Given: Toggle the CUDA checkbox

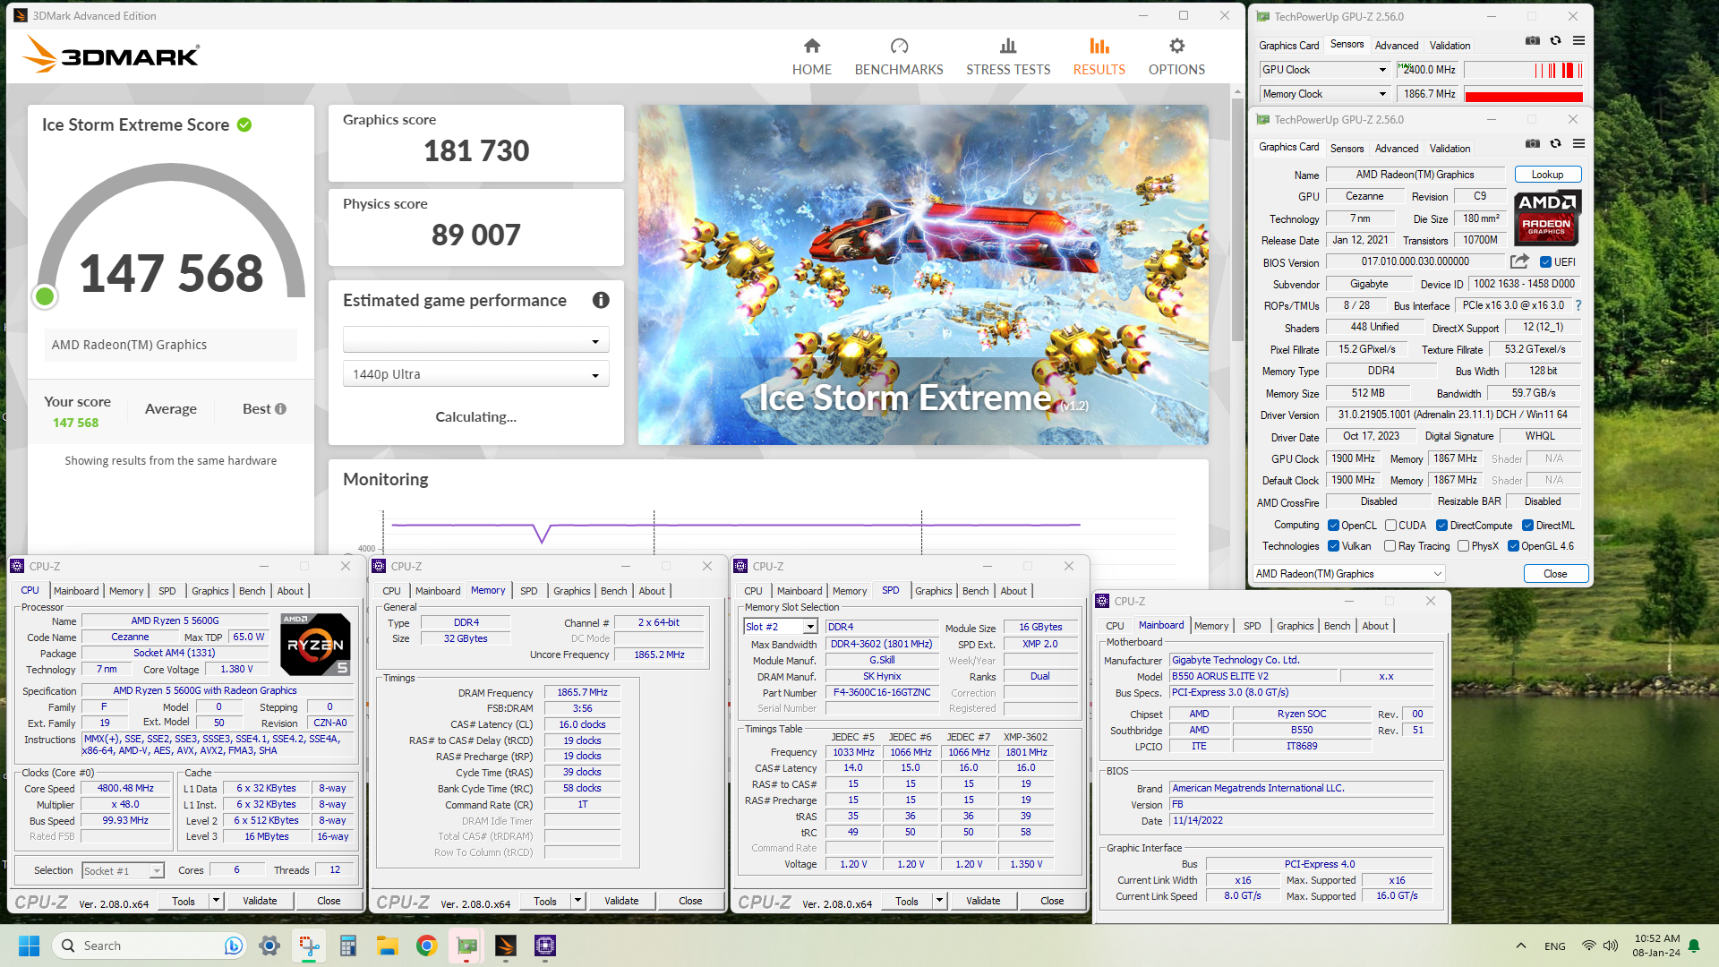Looking at the screenshot, I should (x=1391, y=526).
